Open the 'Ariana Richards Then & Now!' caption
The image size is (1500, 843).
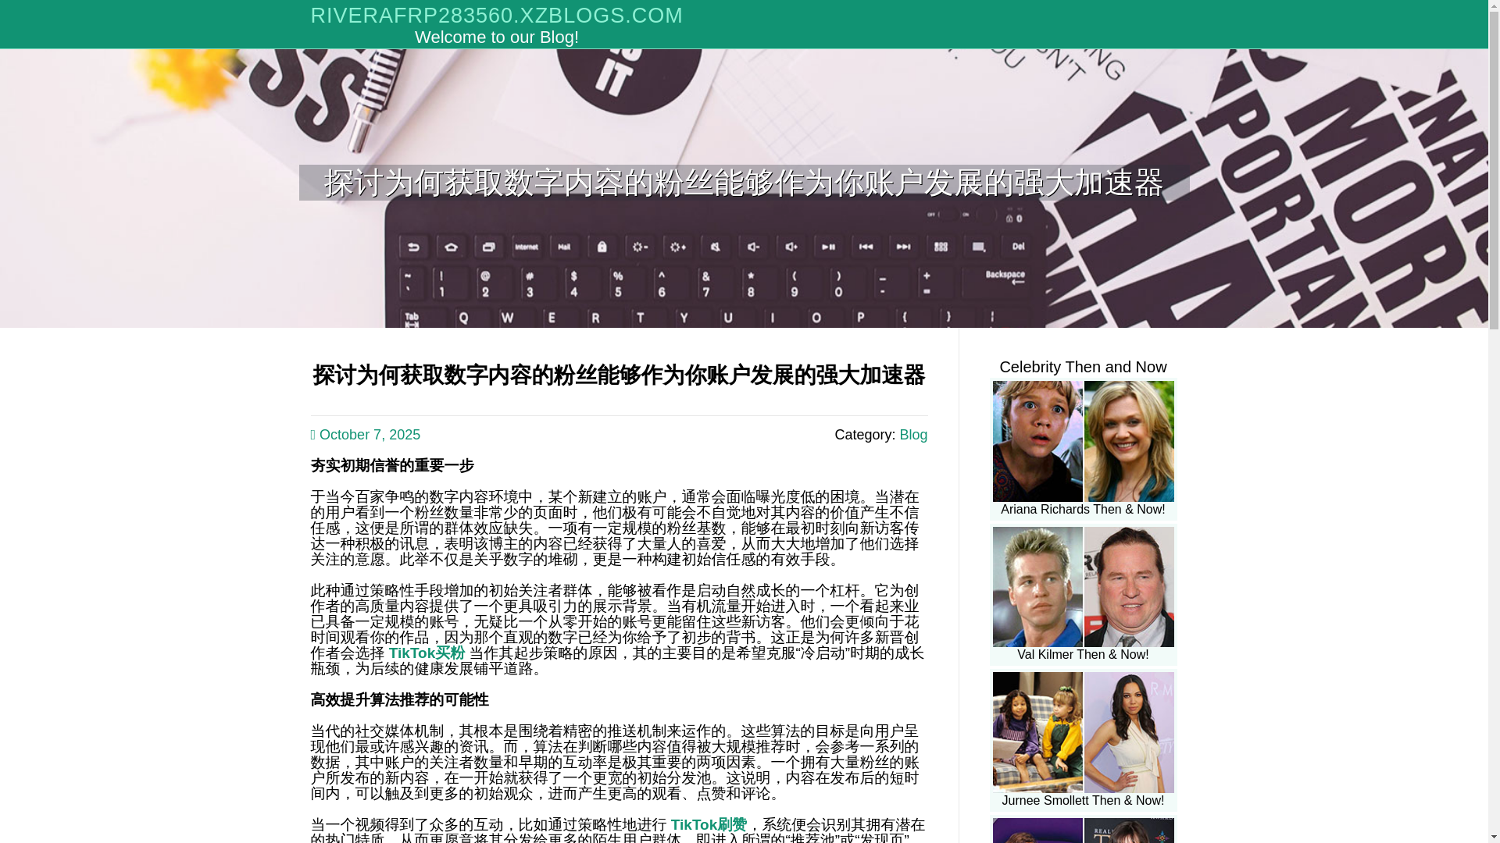pyautogui.click(x=1083, y=510)
